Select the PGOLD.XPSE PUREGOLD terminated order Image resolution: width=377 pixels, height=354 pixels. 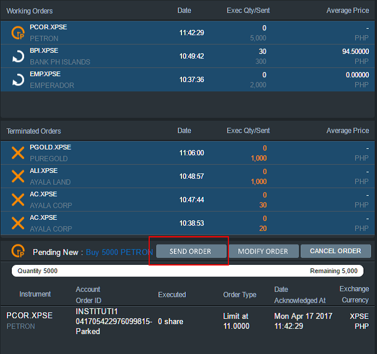pos(187,153)
